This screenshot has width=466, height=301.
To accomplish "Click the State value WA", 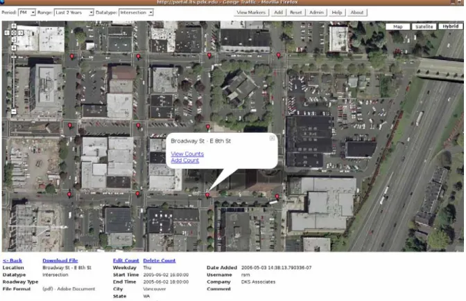I will point(146,296).
